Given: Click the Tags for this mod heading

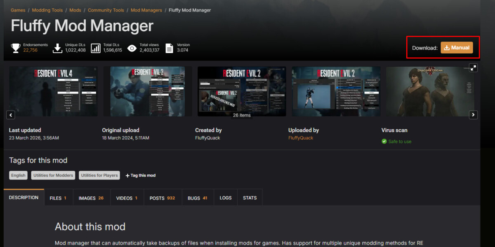Looking at the screenshot, I should coord(38,161).
